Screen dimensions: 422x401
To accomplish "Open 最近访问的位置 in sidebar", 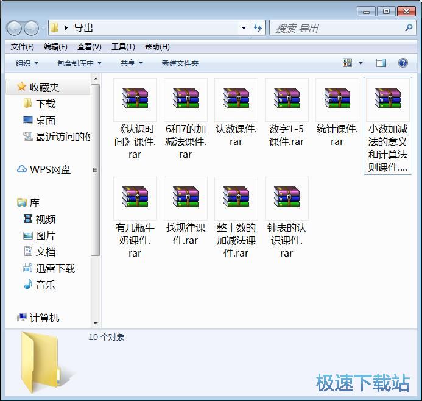I will pyautogui.click(x=57, y=137).
